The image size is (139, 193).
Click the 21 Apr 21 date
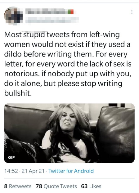[x=33, y=171]
